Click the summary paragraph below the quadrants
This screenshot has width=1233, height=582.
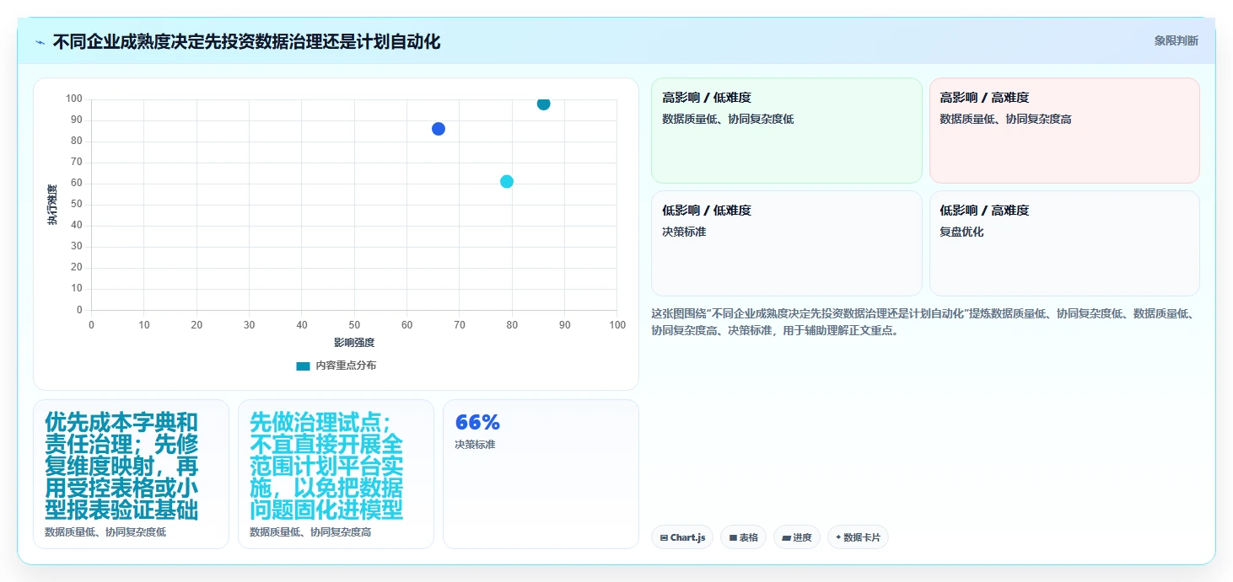[924, 322]
